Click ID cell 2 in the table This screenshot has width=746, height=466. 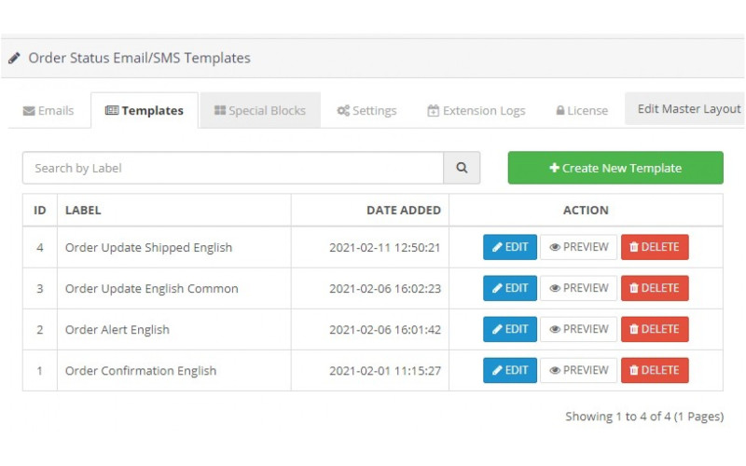click(x=40, y=330)
